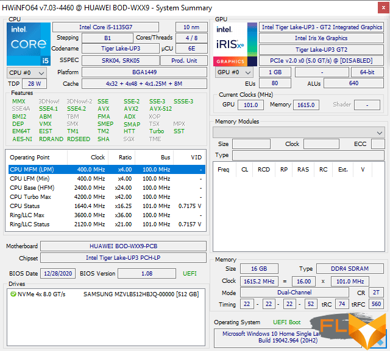
Task: Select the Ring/LLC Max row
Action: [x=107, y=215]
